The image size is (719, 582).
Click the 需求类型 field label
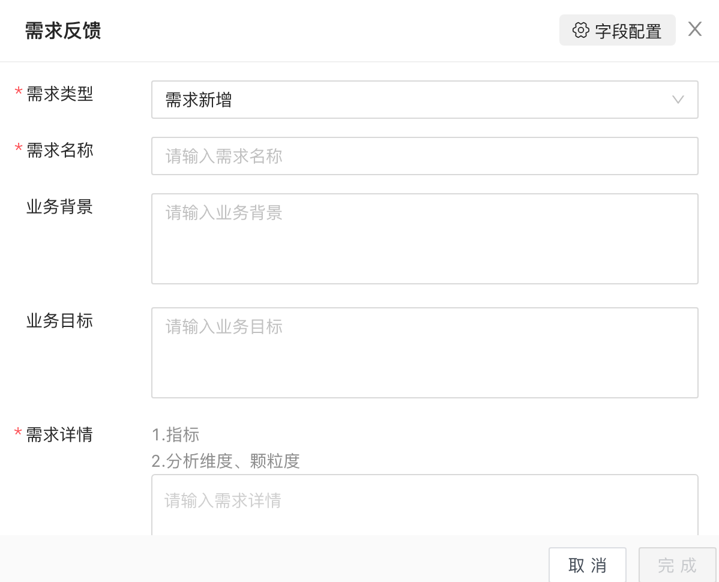point(60,94)
